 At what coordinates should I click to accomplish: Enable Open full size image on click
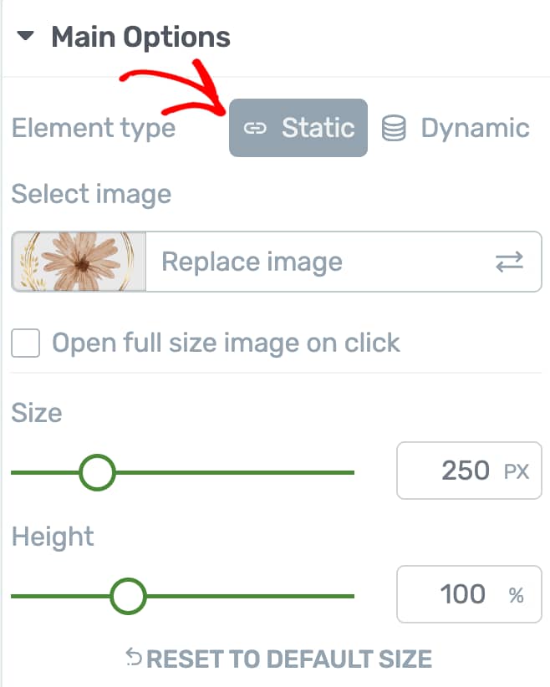(x=25, y=343)
